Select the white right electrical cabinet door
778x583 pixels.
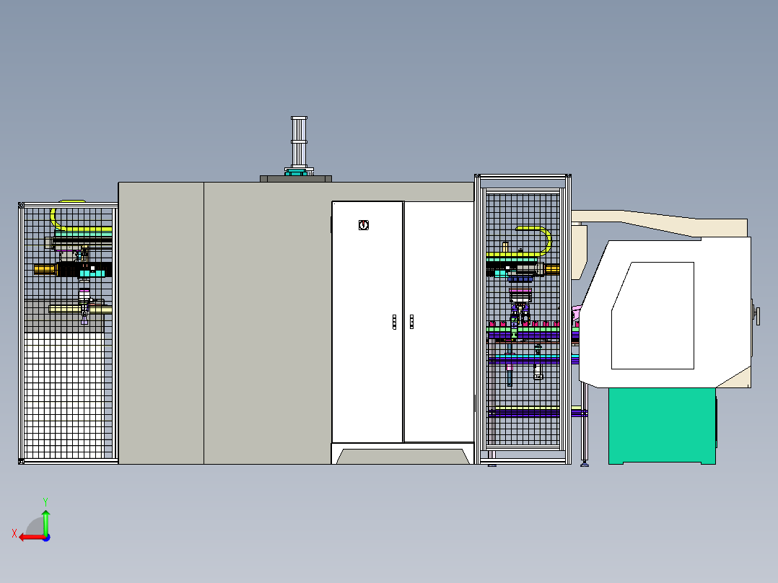tap(439, 322)
